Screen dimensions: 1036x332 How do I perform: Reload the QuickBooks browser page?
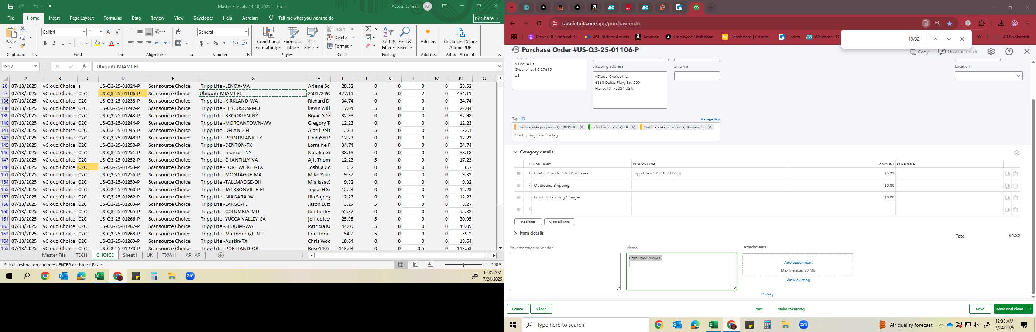tap(539, 23)
